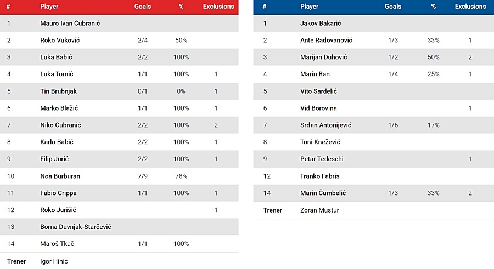The height and width of the screenshot is (269, 494).
Task: Click Maroš Tkač player name
Action: click(57, 244)
